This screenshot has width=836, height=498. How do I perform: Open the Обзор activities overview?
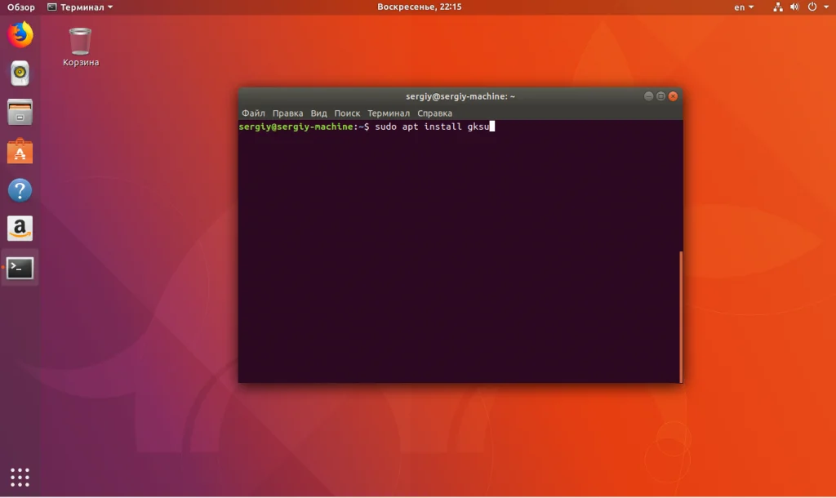20,7
